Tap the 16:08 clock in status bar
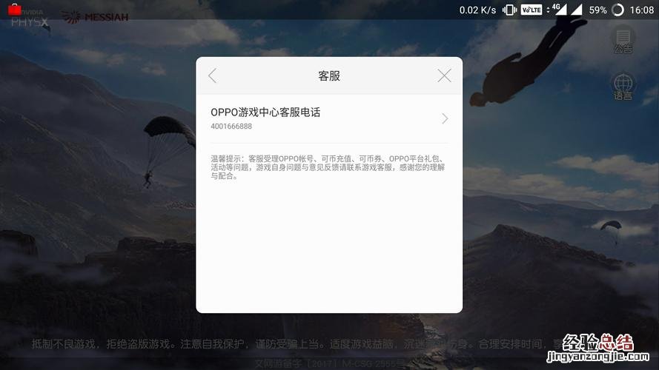This screenshot has width=659, height=370. [x=642, y=10]
